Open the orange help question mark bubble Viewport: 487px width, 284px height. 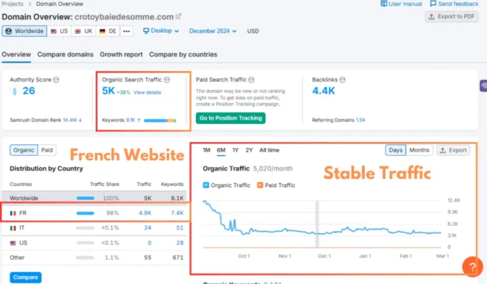click(472, 267)
